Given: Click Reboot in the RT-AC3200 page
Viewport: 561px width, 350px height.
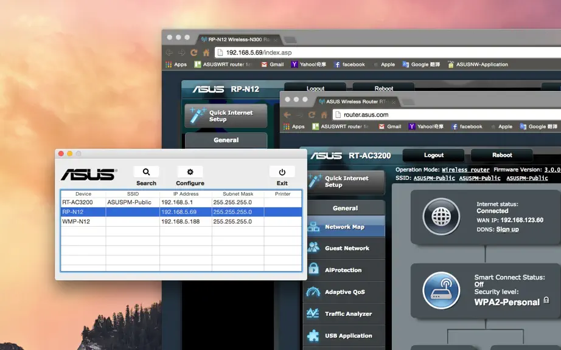Looking at the screenshot, I should pyautogui.click(x=502, y=155).
